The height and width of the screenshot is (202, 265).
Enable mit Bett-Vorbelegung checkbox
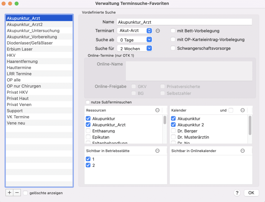[173, 31]
